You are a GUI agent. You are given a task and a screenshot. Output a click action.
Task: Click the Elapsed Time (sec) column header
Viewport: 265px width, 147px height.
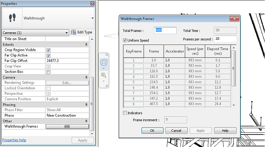(218, 51)
